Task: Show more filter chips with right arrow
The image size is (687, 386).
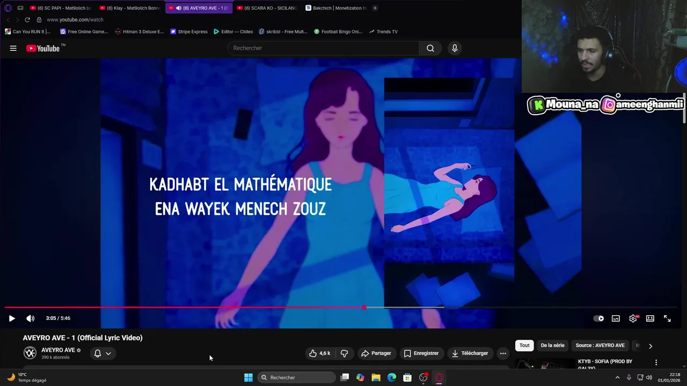Action: pyautogui.click(x=651, y=346)
